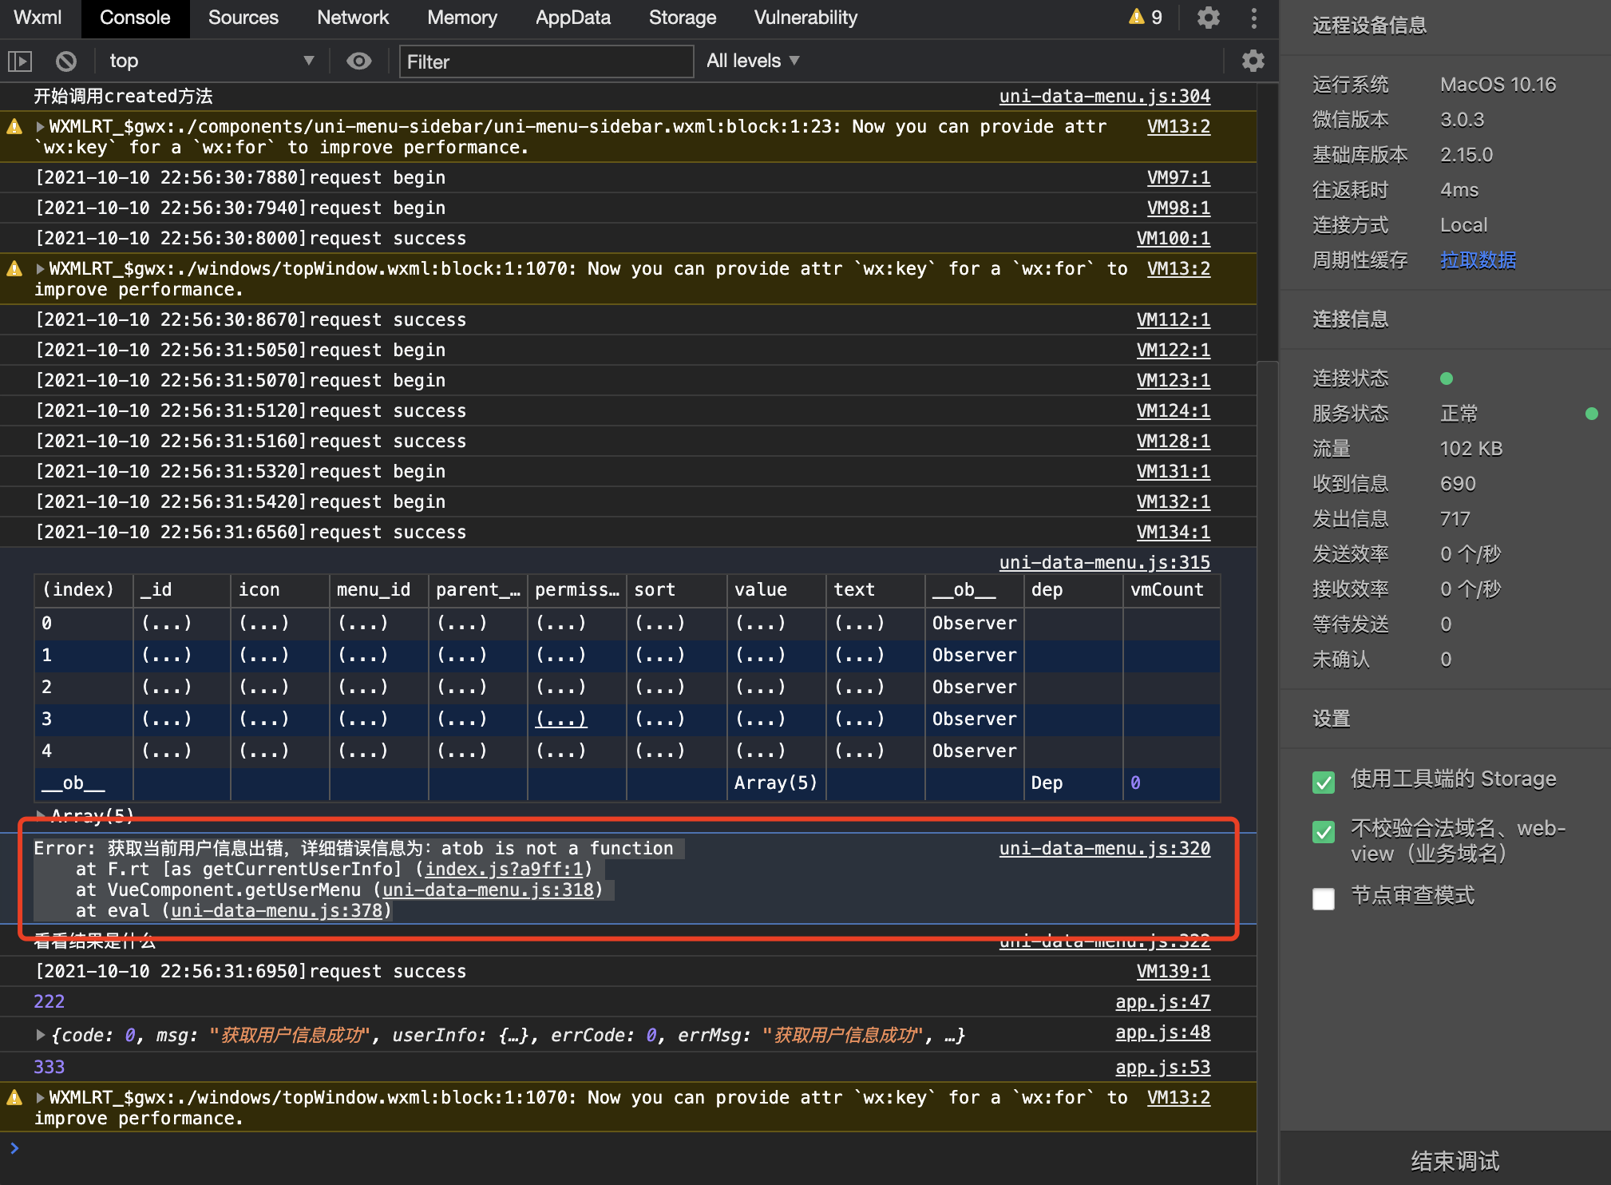Open the AppData tab

coord(572,18)
